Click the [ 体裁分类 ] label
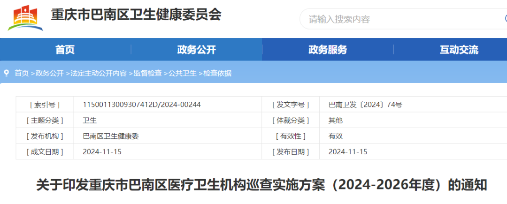The height and width of the screenshot is (204, 507). coord(291,121)
